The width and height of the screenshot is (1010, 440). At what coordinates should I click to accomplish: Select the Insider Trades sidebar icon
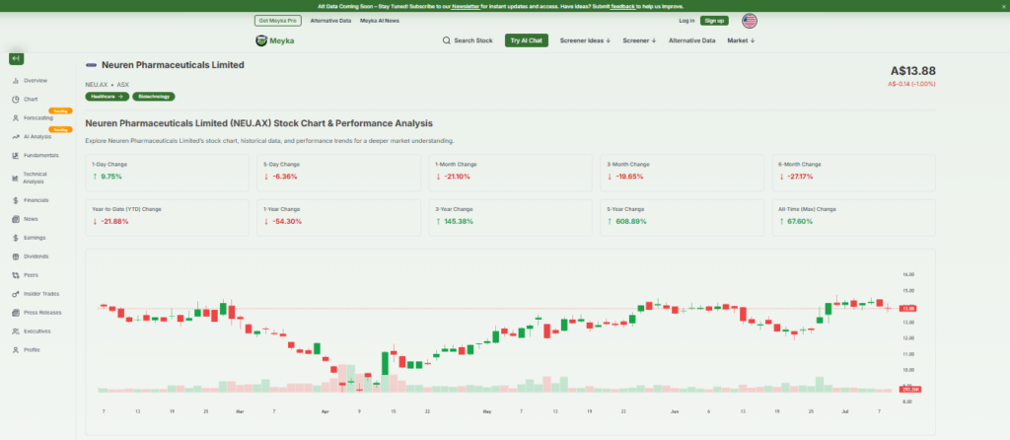(16, 293)
